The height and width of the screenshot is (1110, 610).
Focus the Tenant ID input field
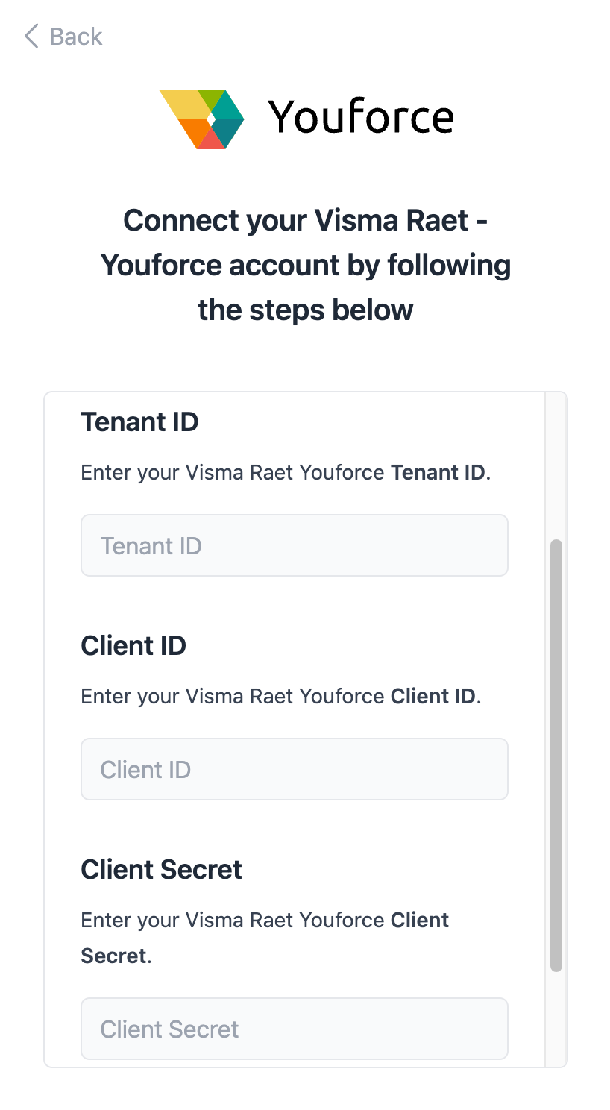coord(294,545)
